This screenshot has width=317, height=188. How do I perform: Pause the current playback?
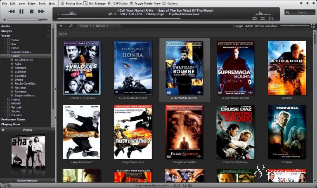(21, 12)
